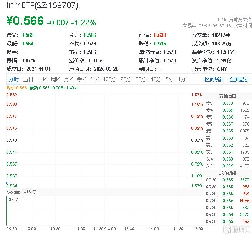Click the 均价:0.566 label
Screen dimensions: 252x236
(17, 88)
